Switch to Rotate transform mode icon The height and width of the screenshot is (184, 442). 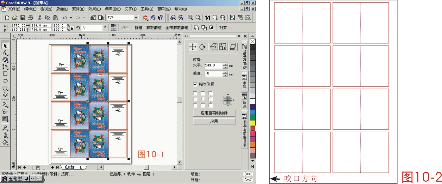click(203, 47)
